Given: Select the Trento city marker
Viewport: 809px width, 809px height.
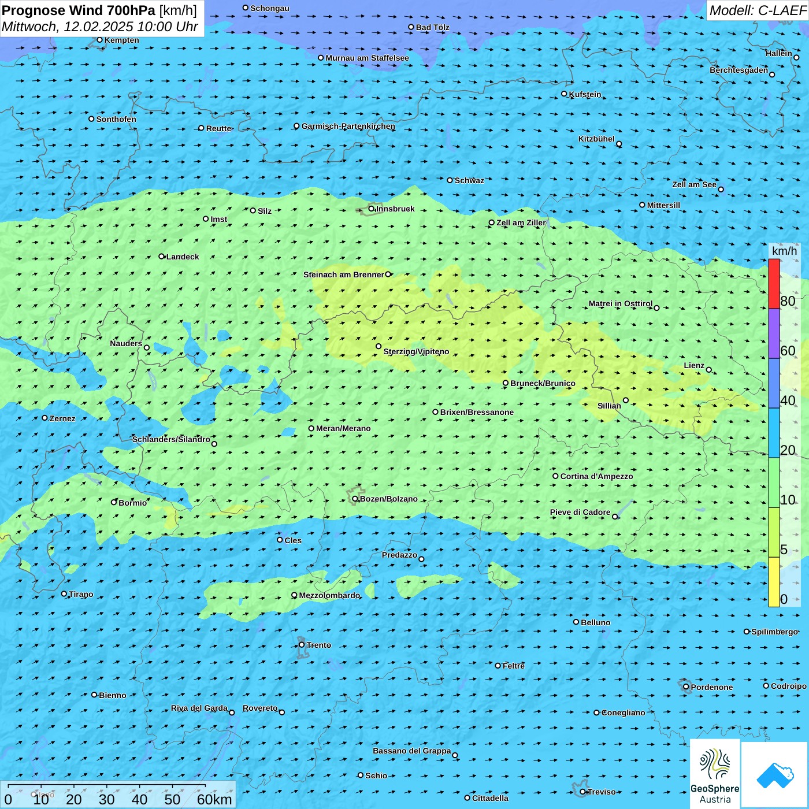Looking at the screenshot, I should pyautogui.click(x=302, y=645).
